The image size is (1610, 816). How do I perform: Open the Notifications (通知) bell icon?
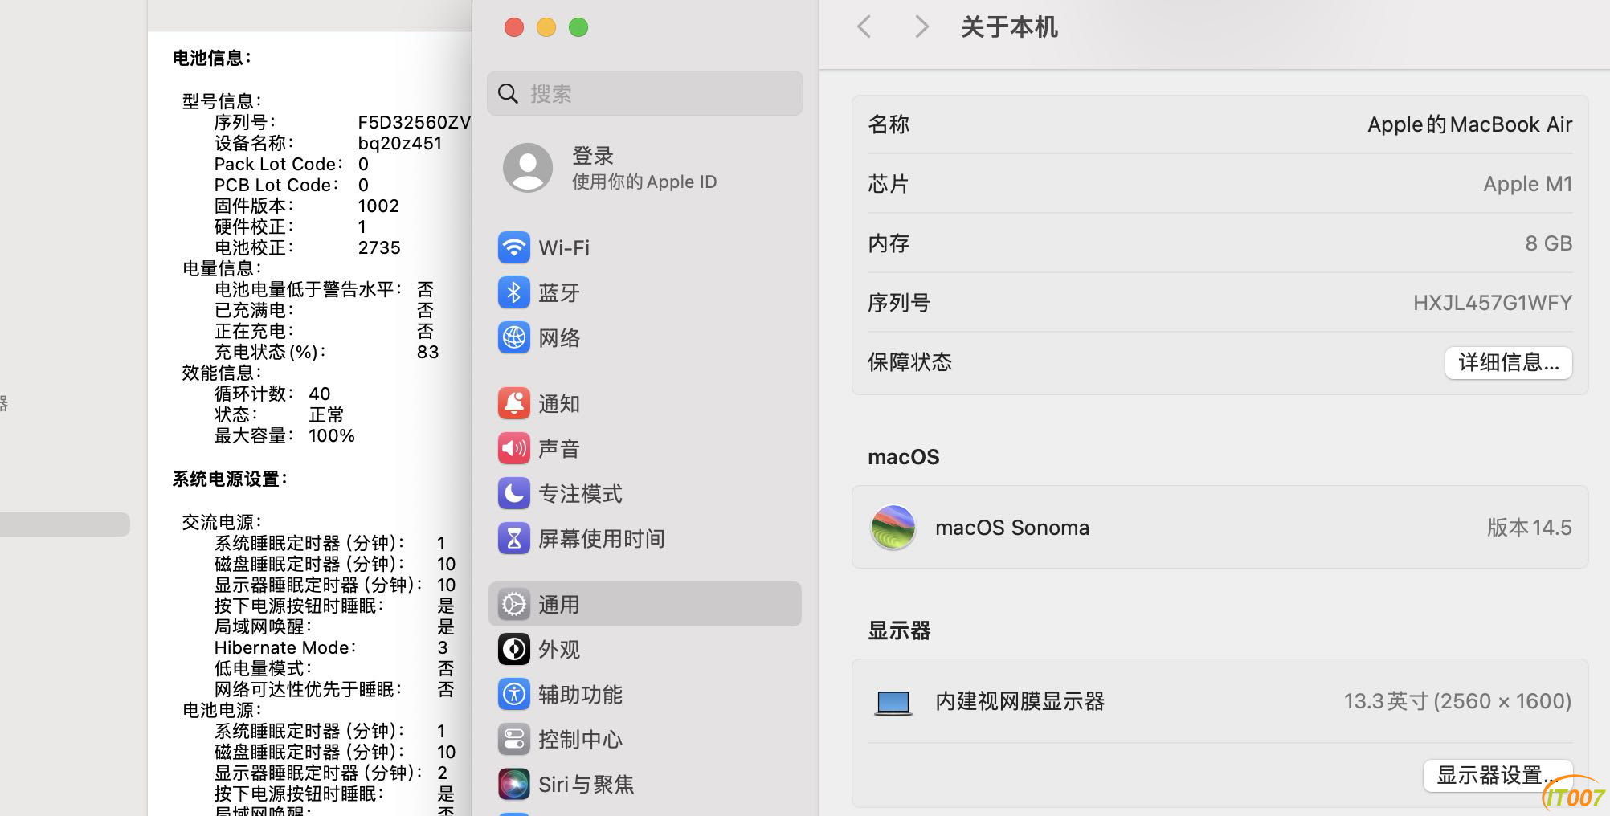tap(514, 403)
